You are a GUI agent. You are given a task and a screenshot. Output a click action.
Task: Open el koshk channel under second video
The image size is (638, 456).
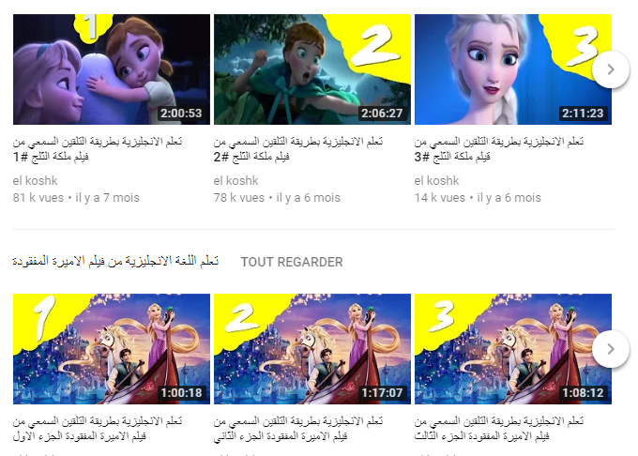236,180
